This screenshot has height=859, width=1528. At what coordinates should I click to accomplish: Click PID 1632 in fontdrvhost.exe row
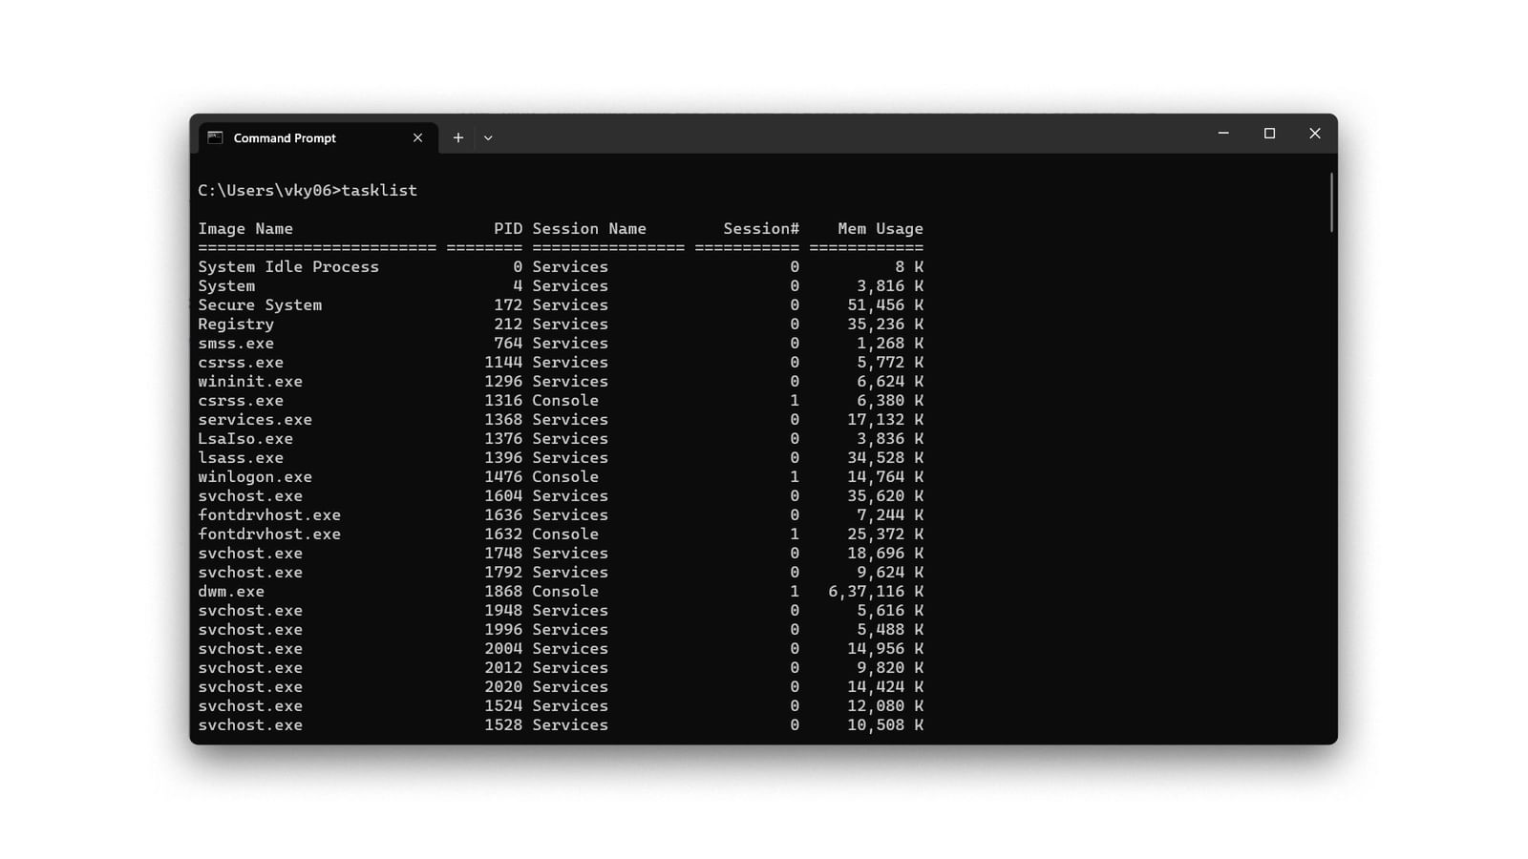[503, 534]
